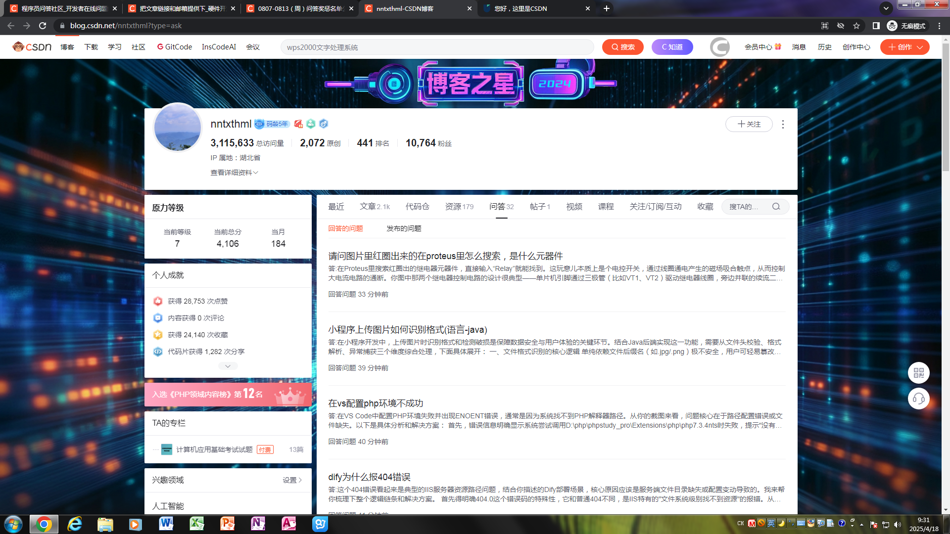Click the orange 搜索 button

(x=623, y=47)
